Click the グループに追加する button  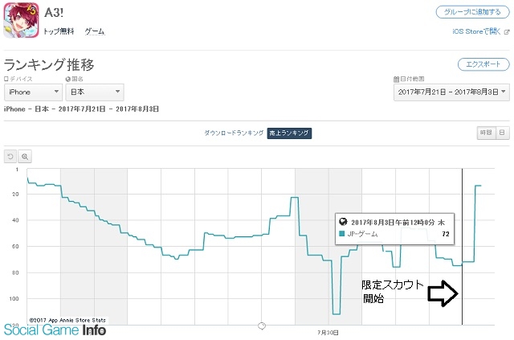click(472, 12)
